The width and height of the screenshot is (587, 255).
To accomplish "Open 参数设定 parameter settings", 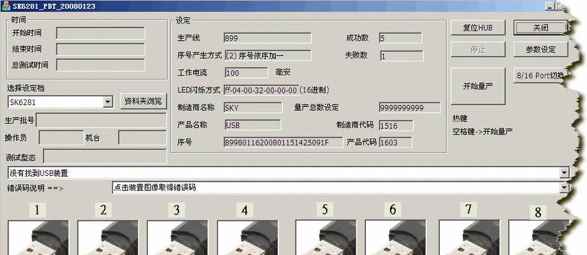I will pyautogui.click(x=540, y=50).
